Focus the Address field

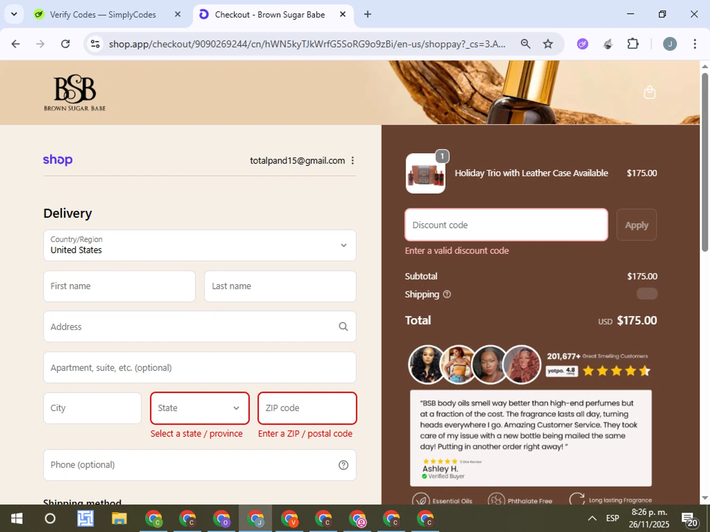pyautogui.click(x=200, y=327)
